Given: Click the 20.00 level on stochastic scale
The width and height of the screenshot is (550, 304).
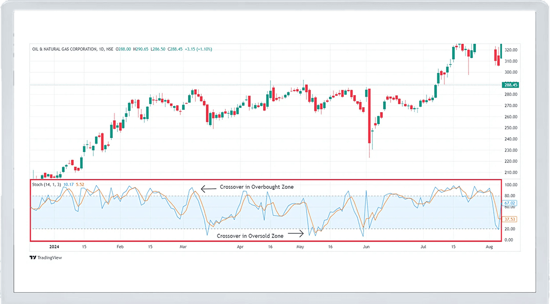Looking at the screenshot, I should (x=511, y=229).
